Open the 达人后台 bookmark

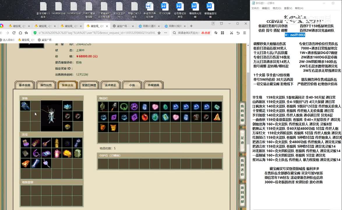[7, 40]
